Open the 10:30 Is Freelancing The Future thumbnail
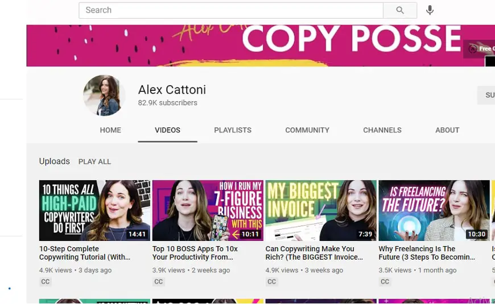 [434, 210]
